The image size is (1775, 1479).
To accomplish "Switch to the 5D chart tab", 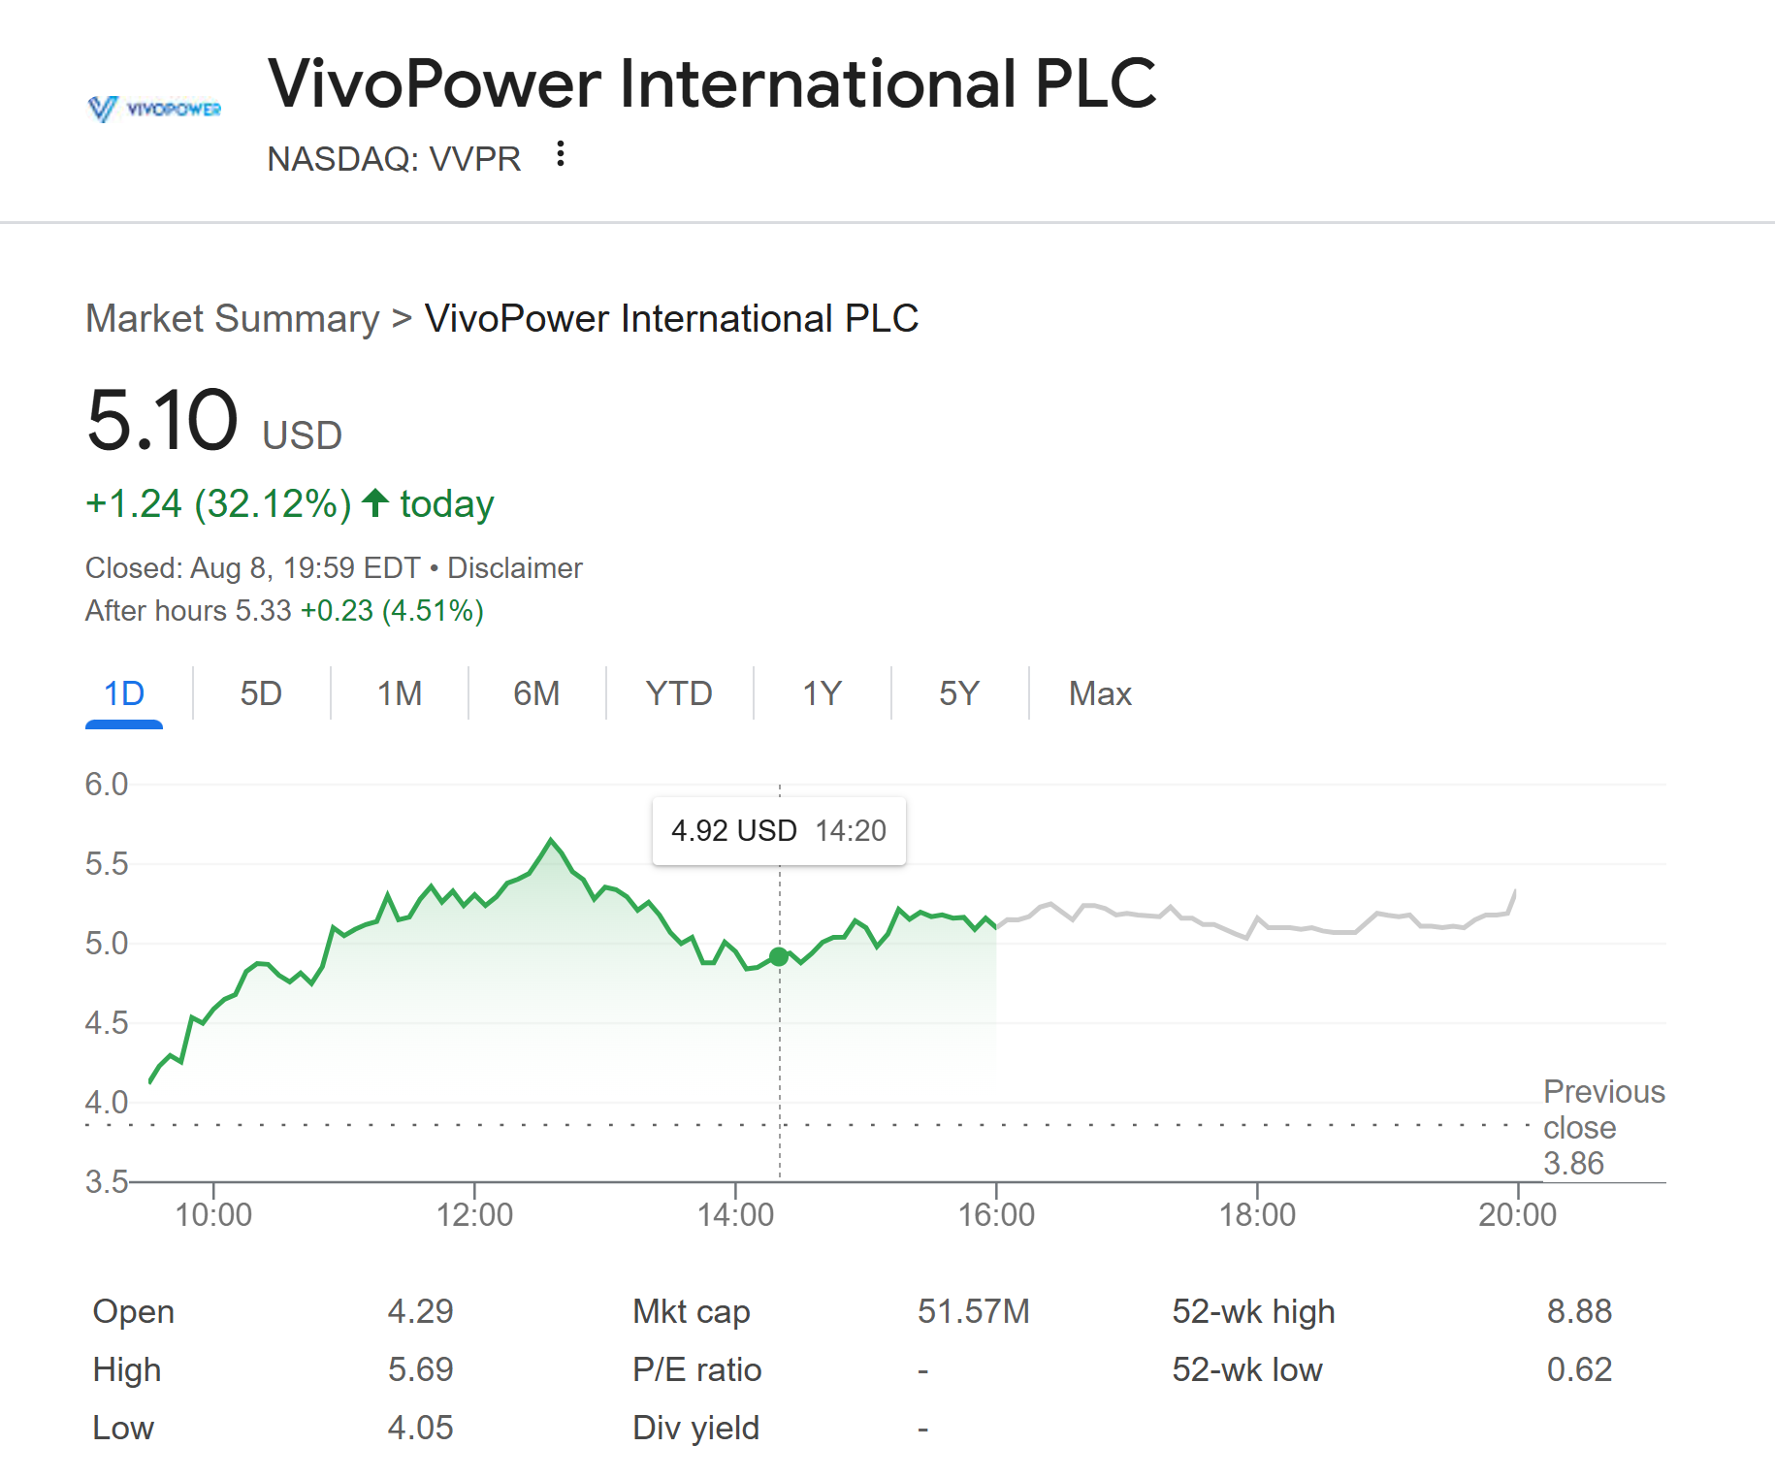I will click(x=261, y=693).
